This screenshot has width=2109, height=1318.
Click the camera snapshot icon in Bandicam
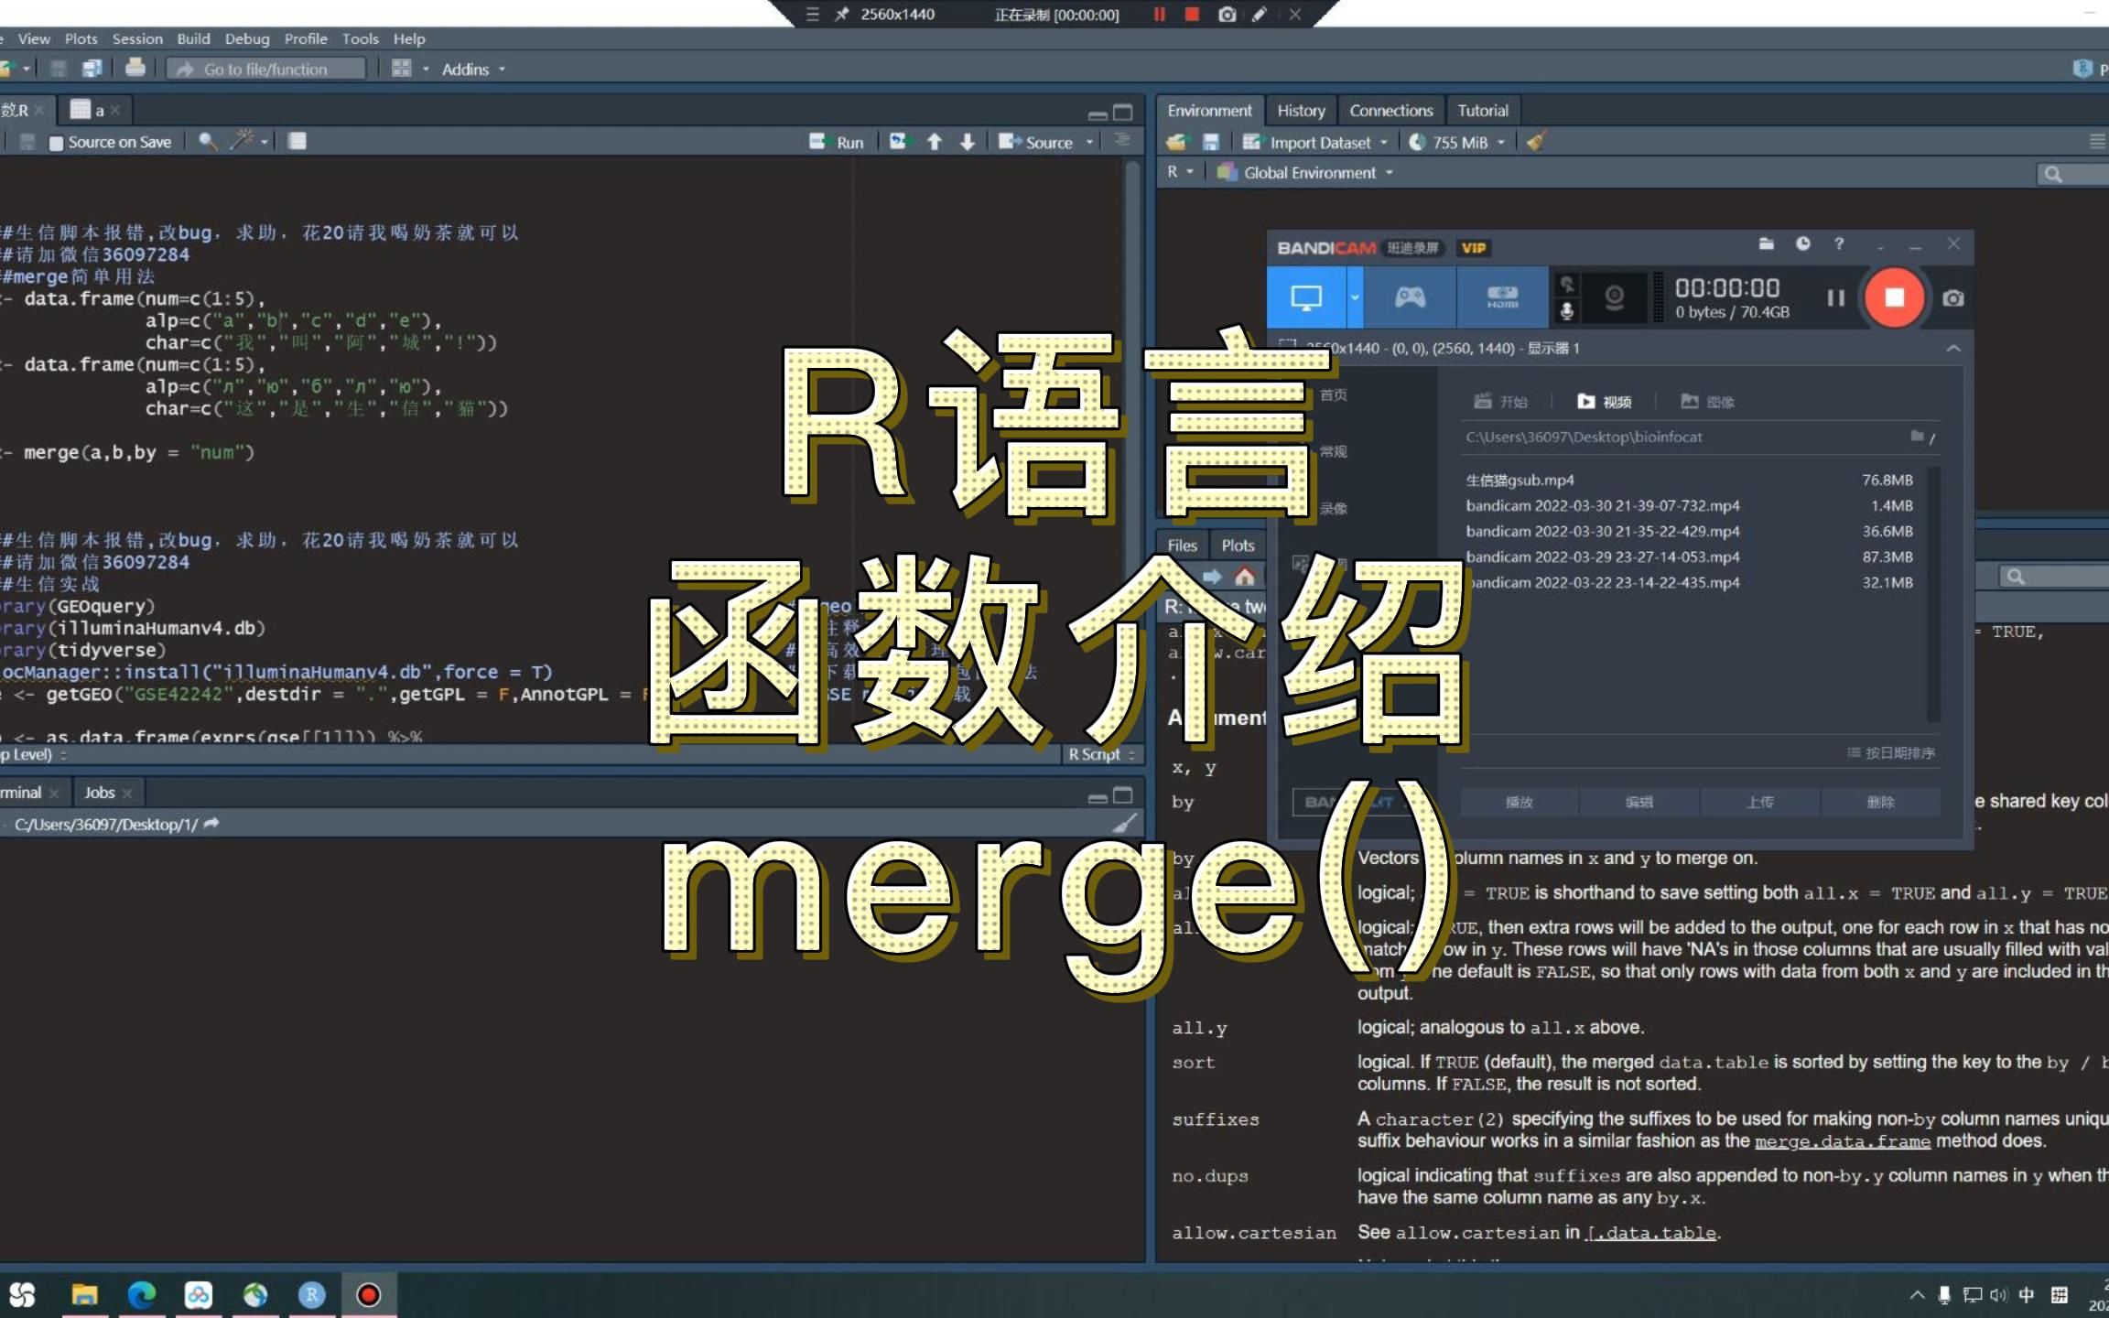click(1951, 297)
